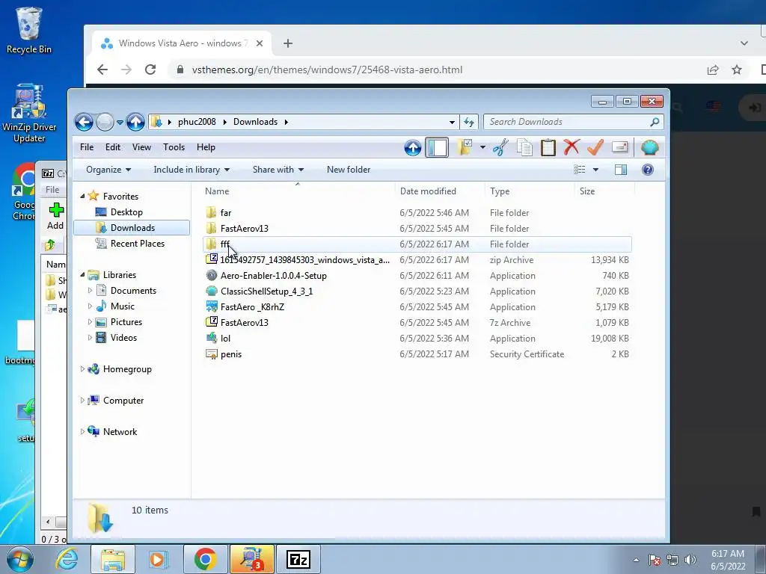Click the New folder button
766x574 pixels.
[x=349, y=170]
